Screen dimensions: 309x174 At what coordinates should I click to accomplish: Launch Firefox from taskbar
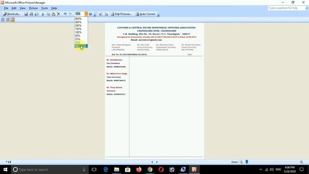[x=139, y=170]
